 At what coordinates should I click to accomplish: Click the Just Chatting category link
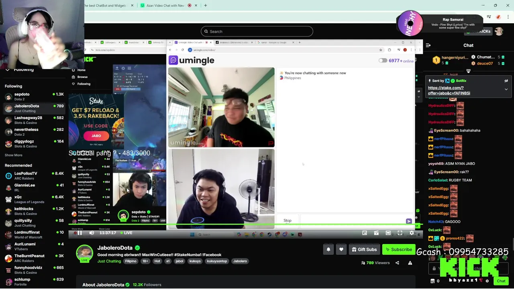click(109, 261)
